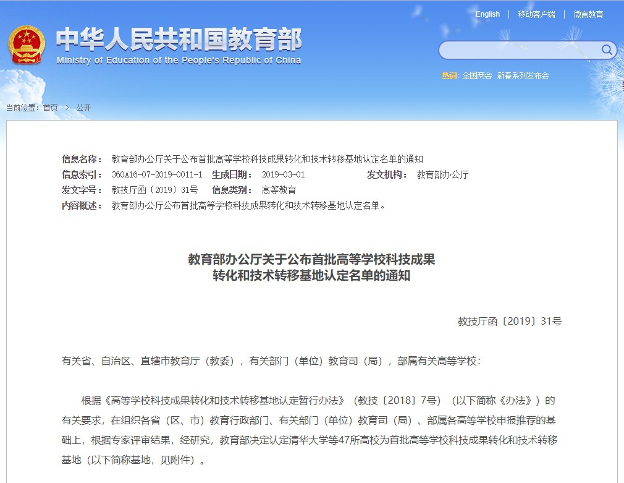Open the English version link

click(487, 14)
